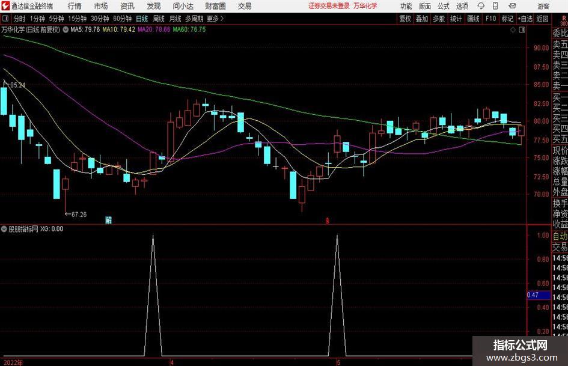
Task: Click the MA20: 78.66 indicator label
Action: (154, 29)
